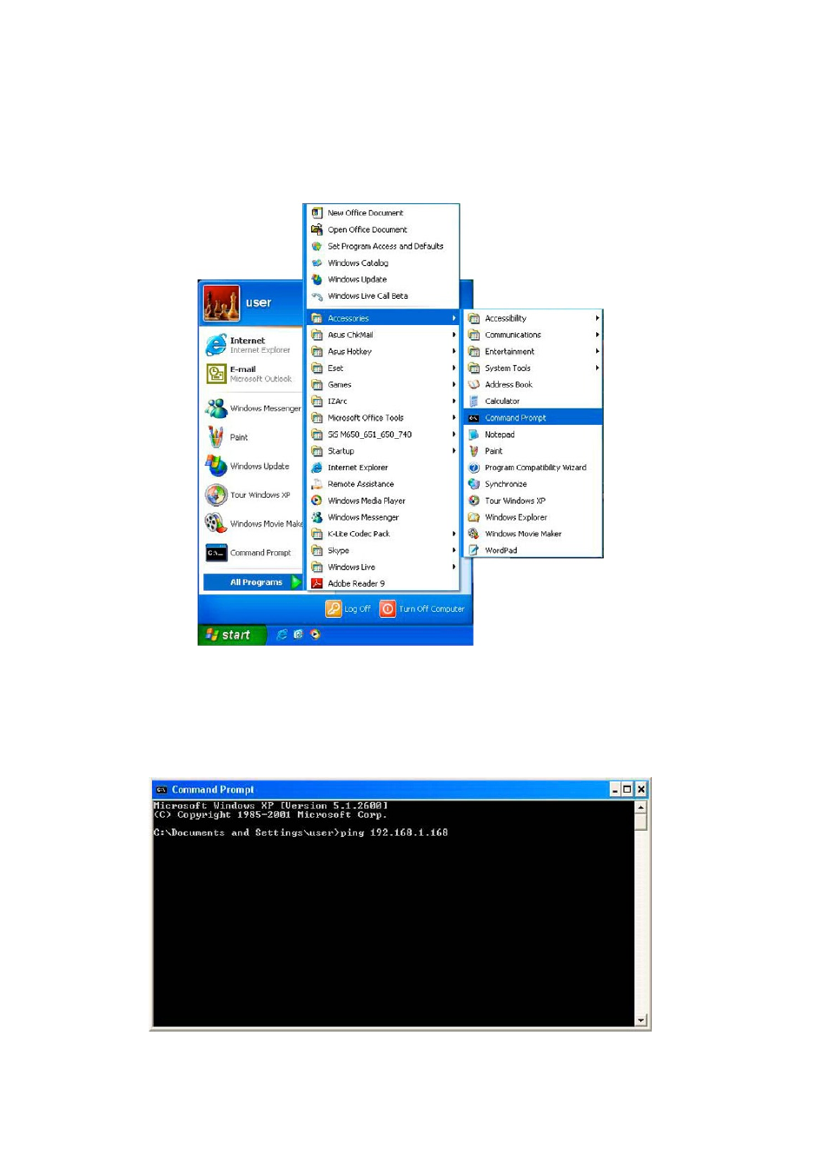Open Accessibility submenu in Accessories
The image size is (828, 1175).
point(533,318)
